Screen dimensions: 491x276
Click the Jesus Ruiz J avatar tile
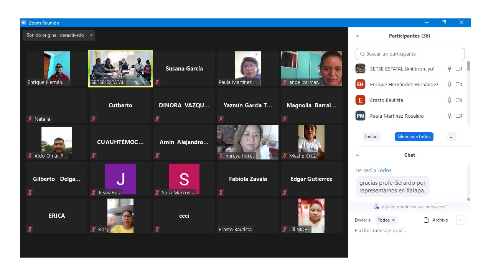pyautogui.click(x=120, y=179)
